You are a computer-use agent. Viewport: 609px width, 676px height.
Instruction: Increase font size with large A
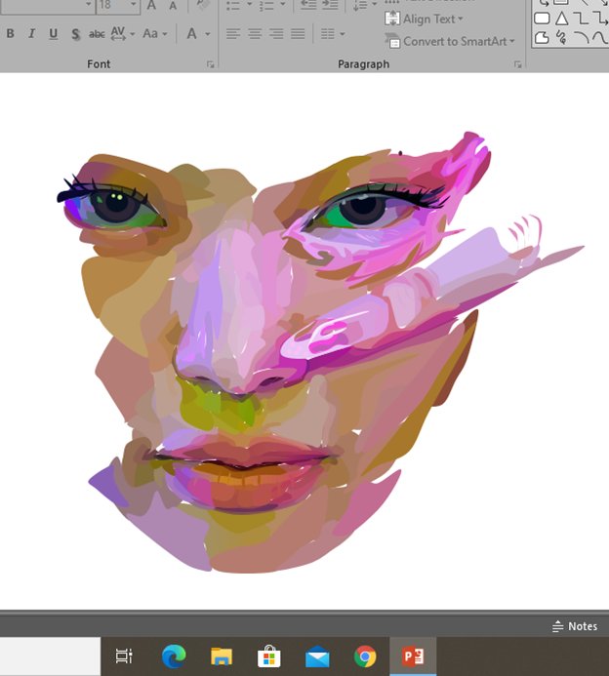click(151, 6)
